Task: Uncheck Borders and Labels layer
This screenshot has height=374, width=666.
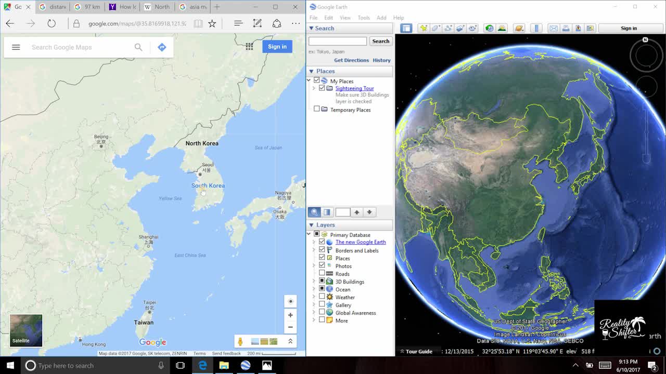Action: (322, 250)
